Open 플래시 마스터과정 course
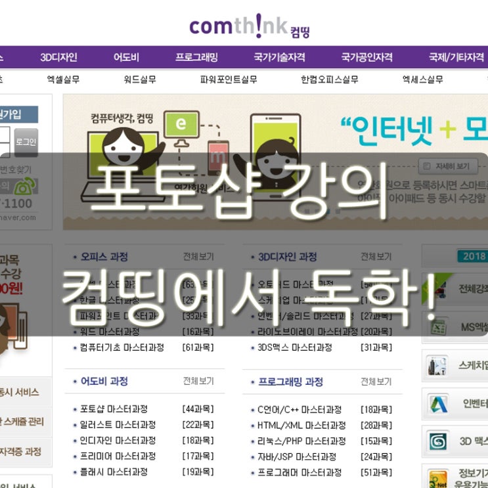Screen dimensions: 488x488 coord(114,472)
